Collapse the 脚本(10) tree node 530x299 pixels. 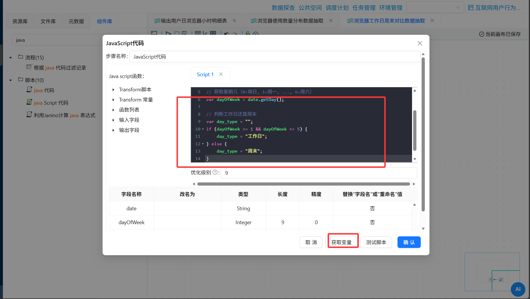[11, 80]
